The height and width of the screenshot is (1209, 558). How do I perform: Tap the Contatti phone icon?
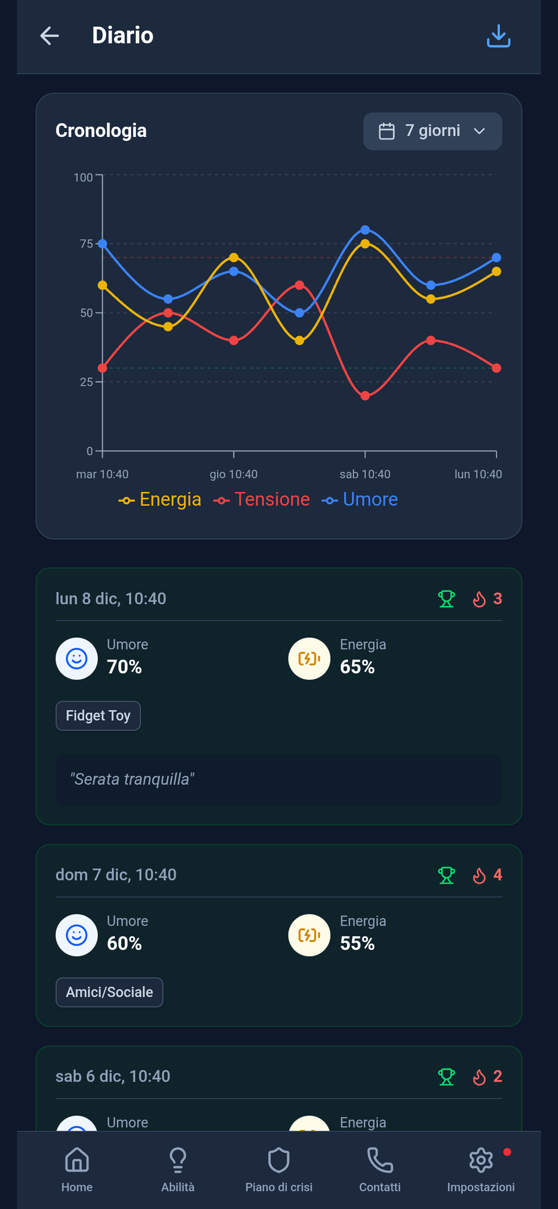pyautogui.click(x=380, y=1159)
